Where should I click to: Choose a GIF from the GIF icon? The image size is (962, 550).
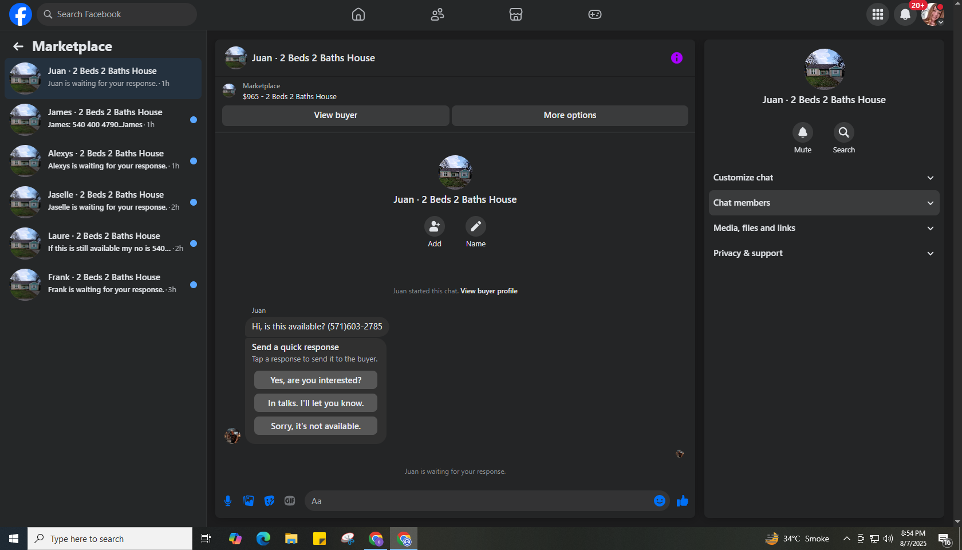290,501
